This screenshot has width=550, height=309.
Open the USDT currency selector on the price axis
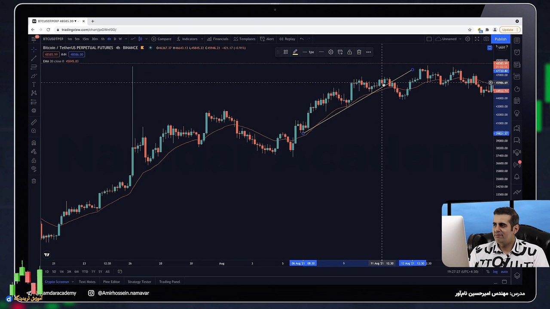[502, 48]
